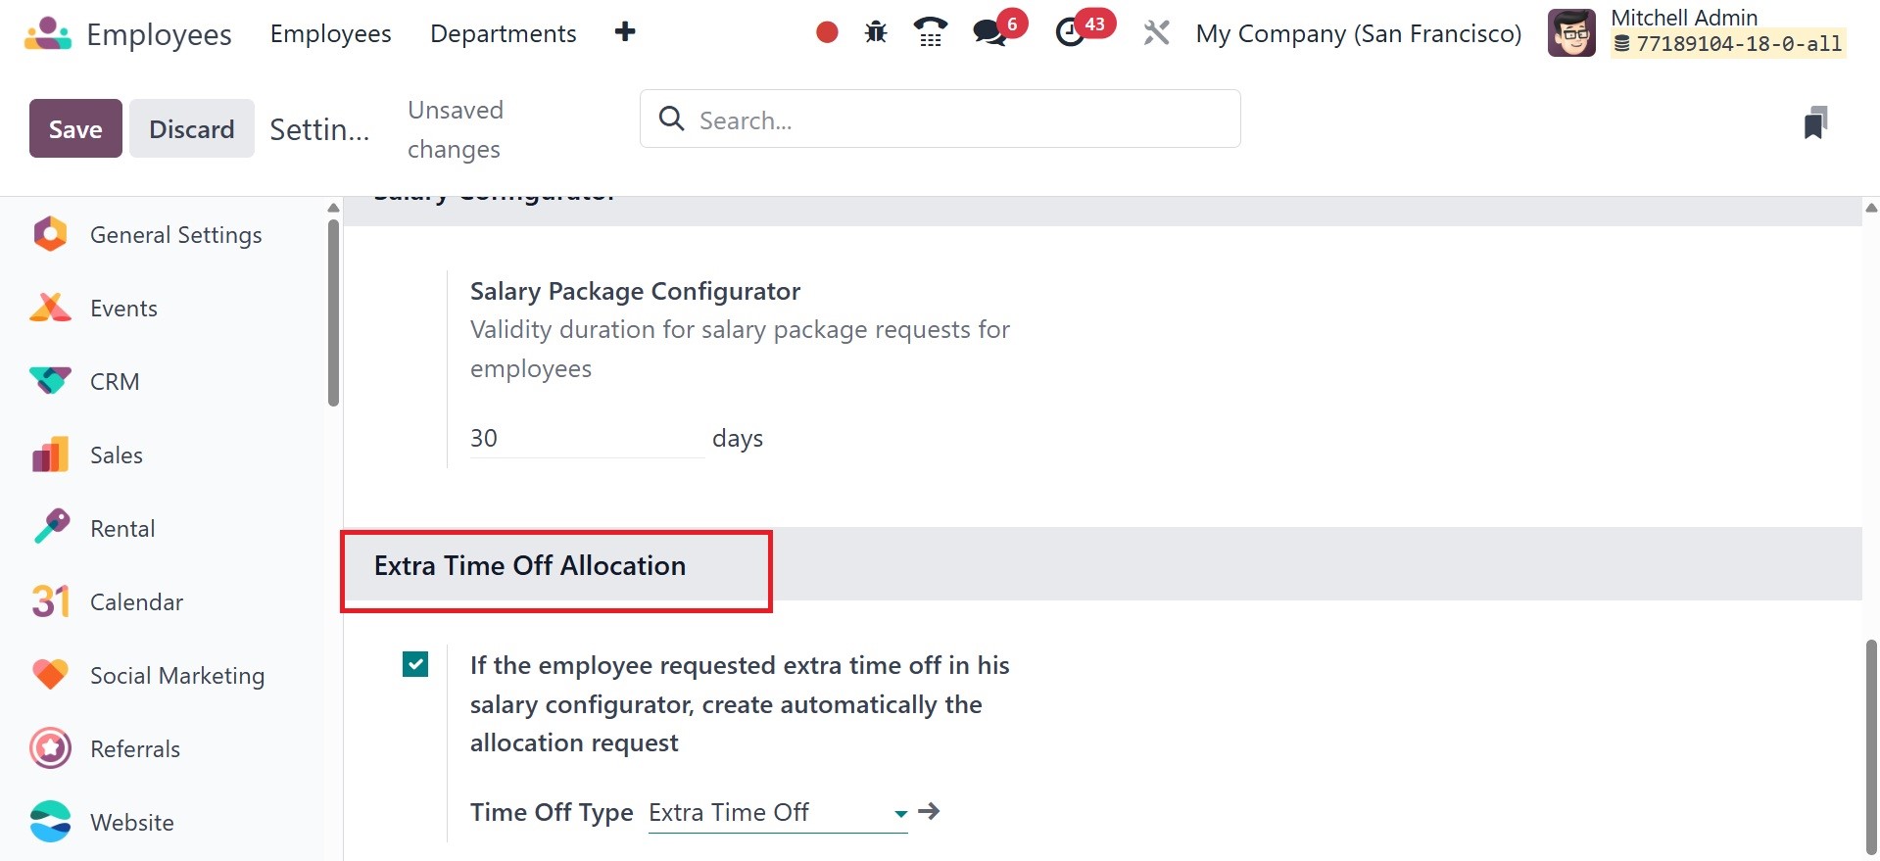Click the Save button
This screenshot has width=1880, height=861.
tap(75, 128)
